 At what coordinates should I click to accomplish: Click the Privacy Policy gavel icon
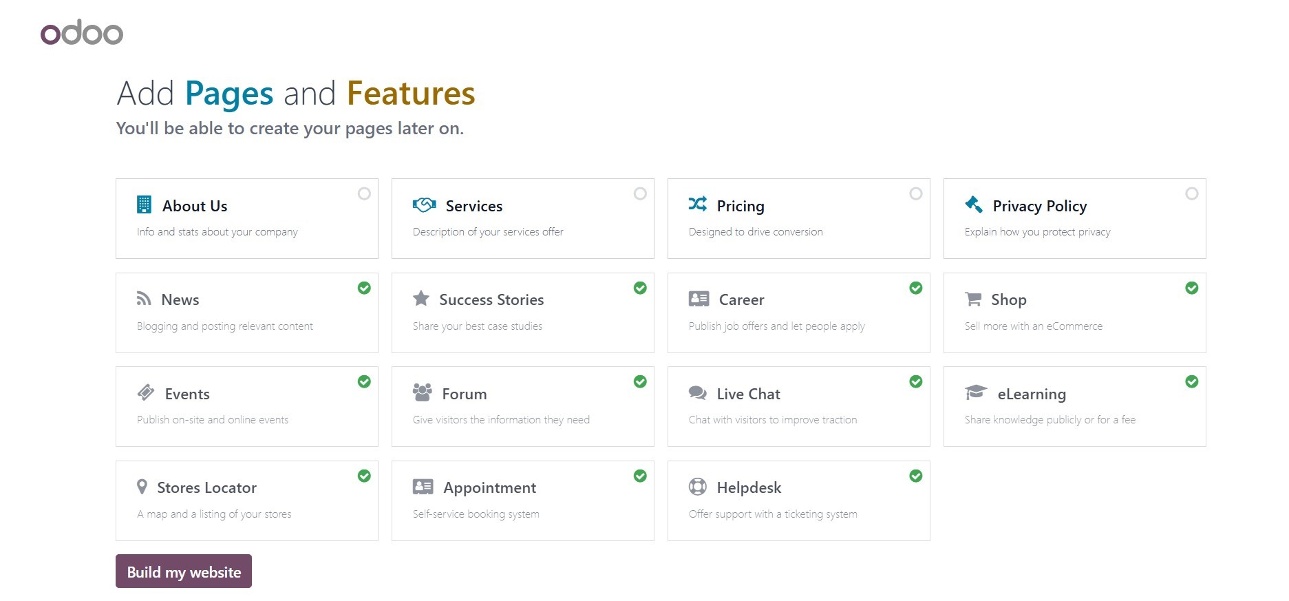coord(974,204)
